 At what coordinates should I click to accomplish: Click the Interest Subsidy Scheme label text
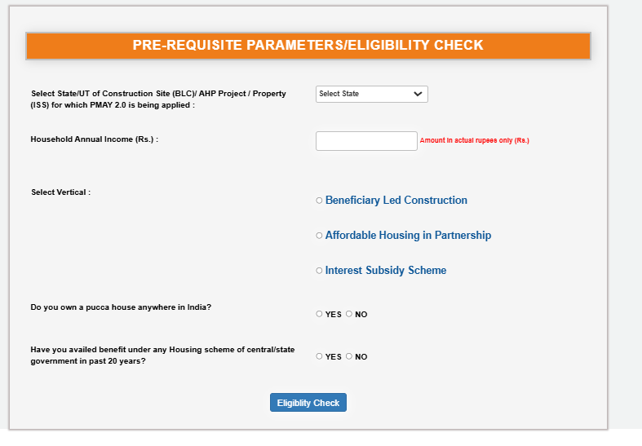tap(386, 271)
